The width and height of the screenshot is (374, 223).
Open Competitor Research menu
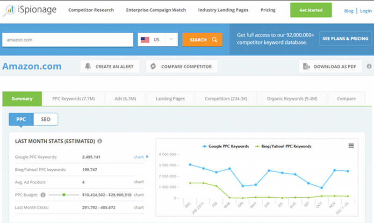pos(91,10)
